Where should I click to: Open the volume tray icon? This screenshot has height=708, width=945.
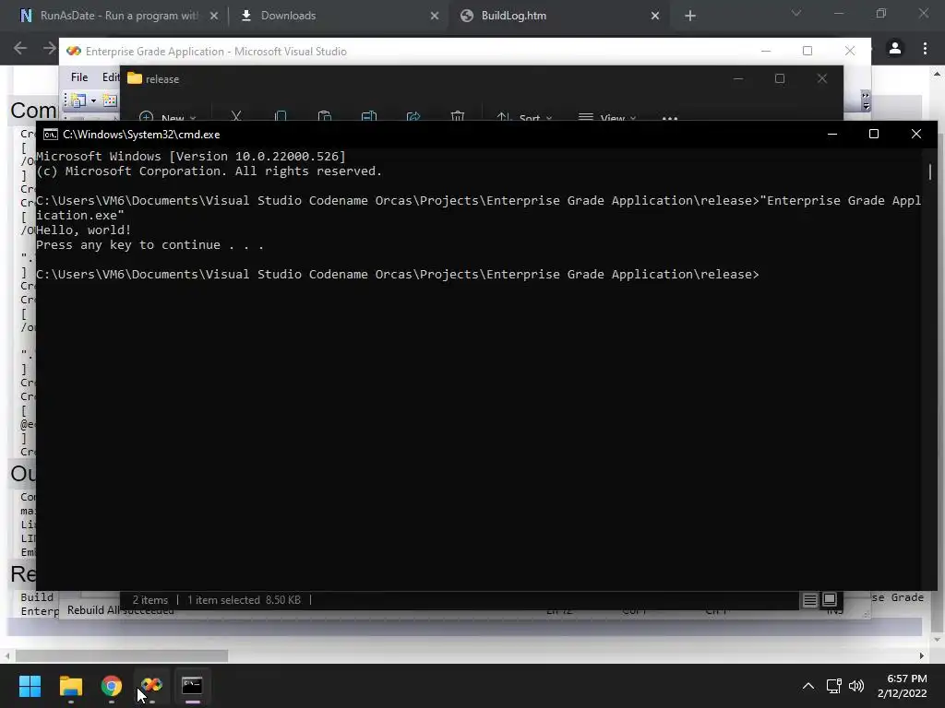tap(855, 686)
